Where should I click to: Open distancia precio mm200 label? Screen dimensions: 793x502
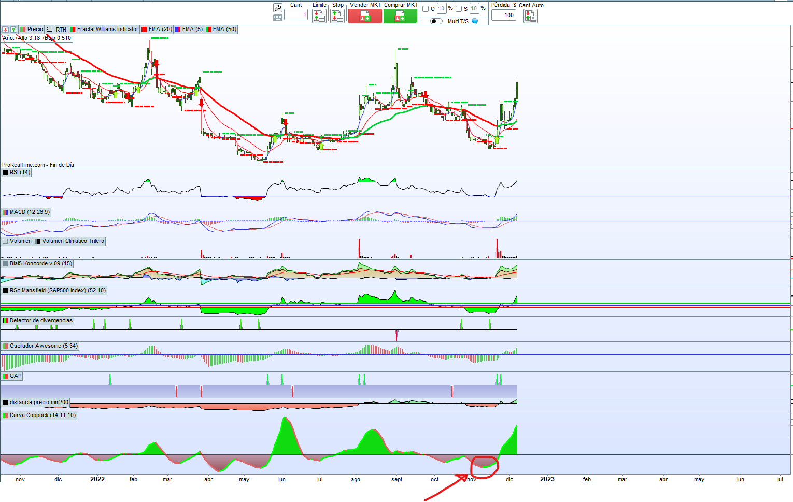coord(39,403)
